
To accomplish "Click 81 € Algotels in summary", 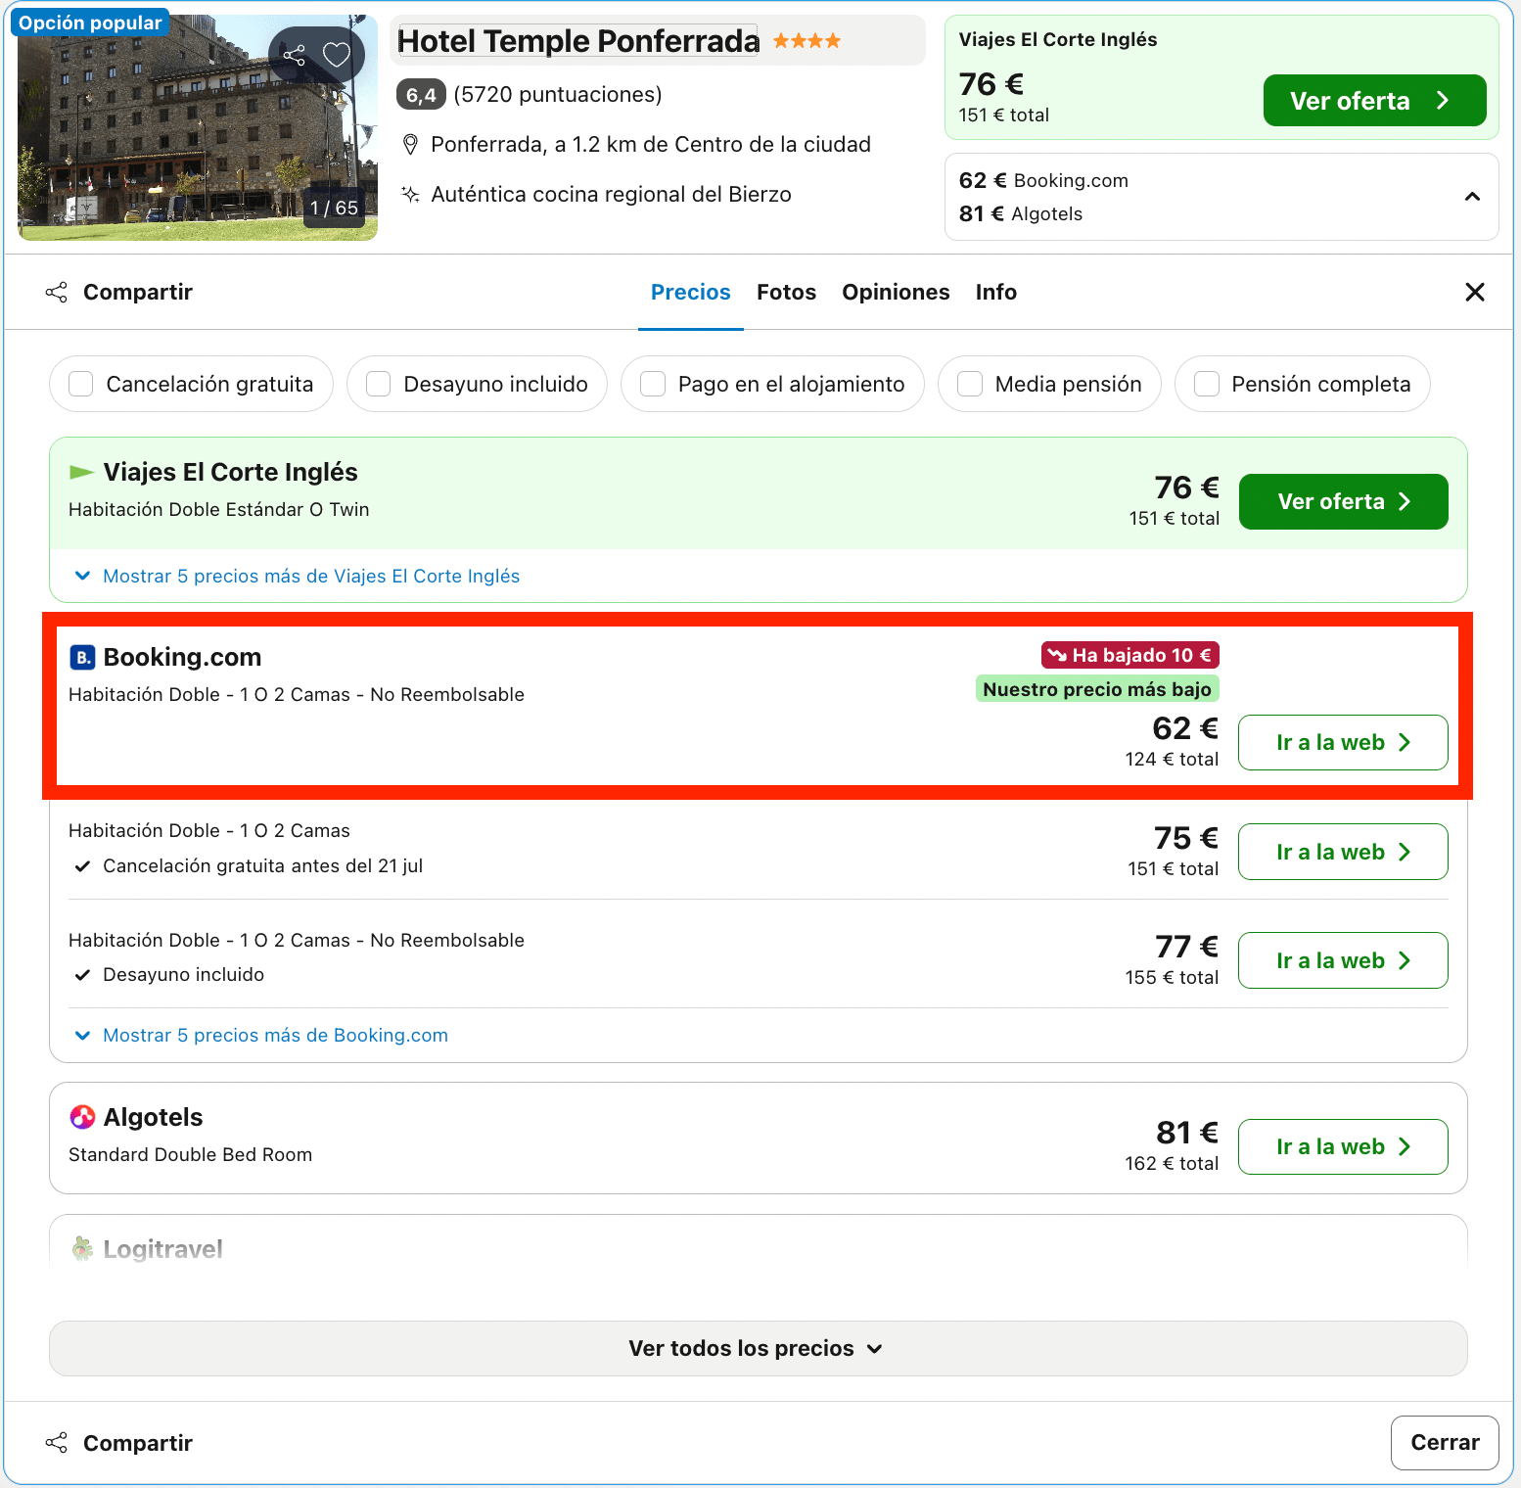I will coord(1021,213).
